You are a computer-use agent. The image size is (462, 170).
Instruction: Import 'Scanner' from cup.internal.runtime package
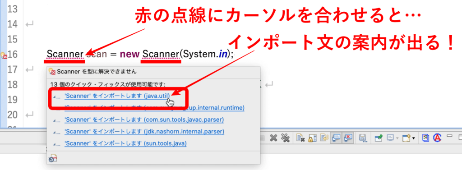tap(154, 108)
